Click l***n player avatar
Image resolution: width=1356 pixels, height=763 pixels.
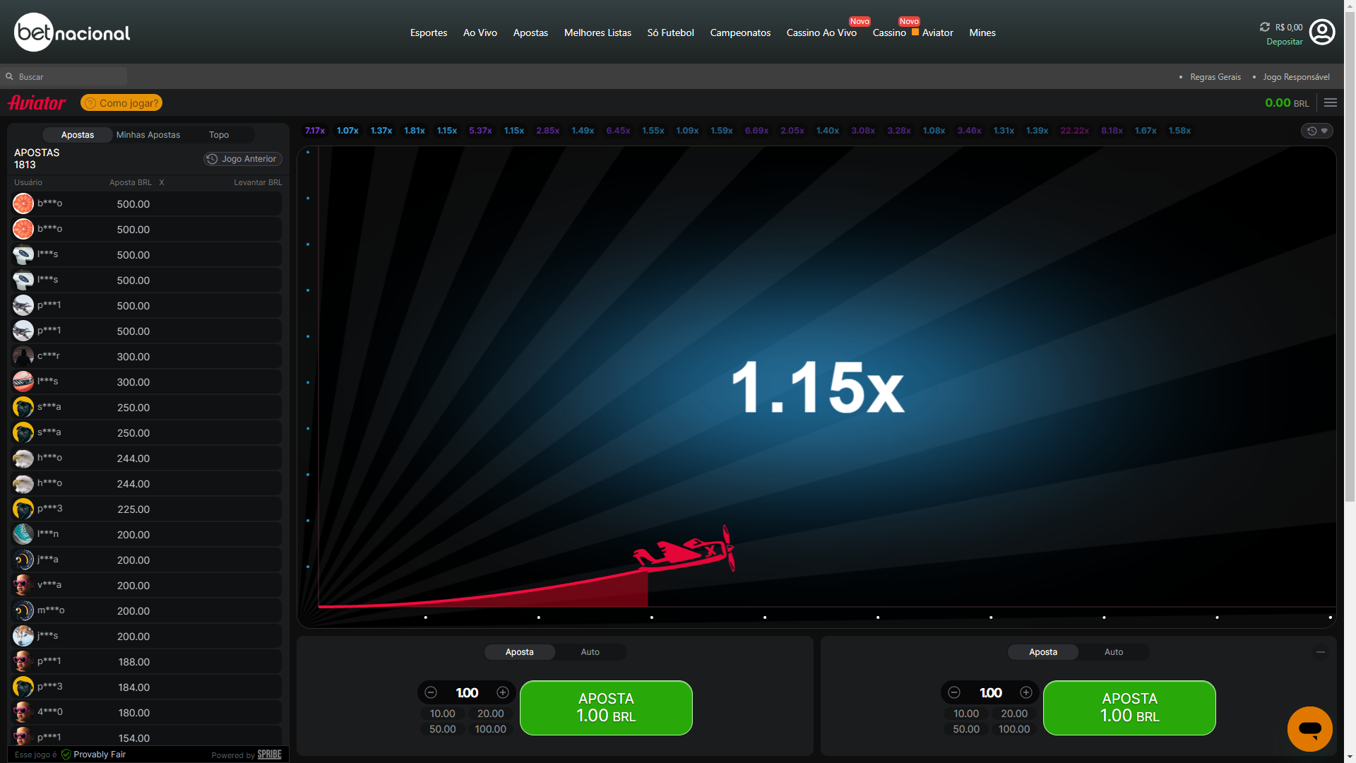tap(23, 534)
